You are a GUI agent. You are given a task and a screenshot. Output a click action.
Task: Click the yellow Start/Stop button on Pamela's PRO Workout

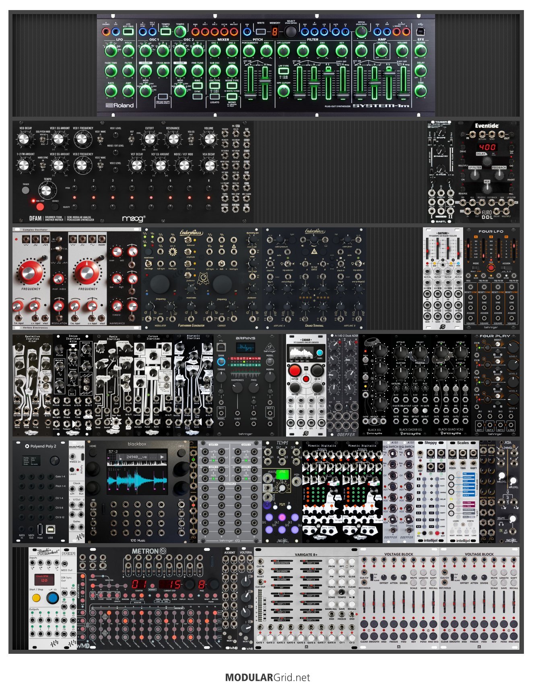(x=36, y=598)
